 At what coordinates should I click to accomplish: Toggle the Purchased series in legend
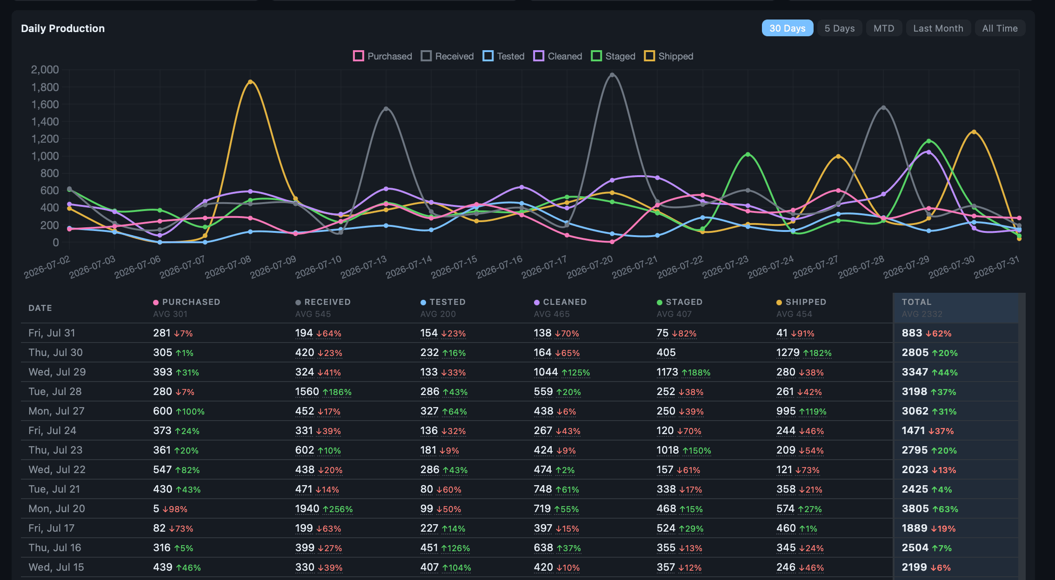coord(382,56)
